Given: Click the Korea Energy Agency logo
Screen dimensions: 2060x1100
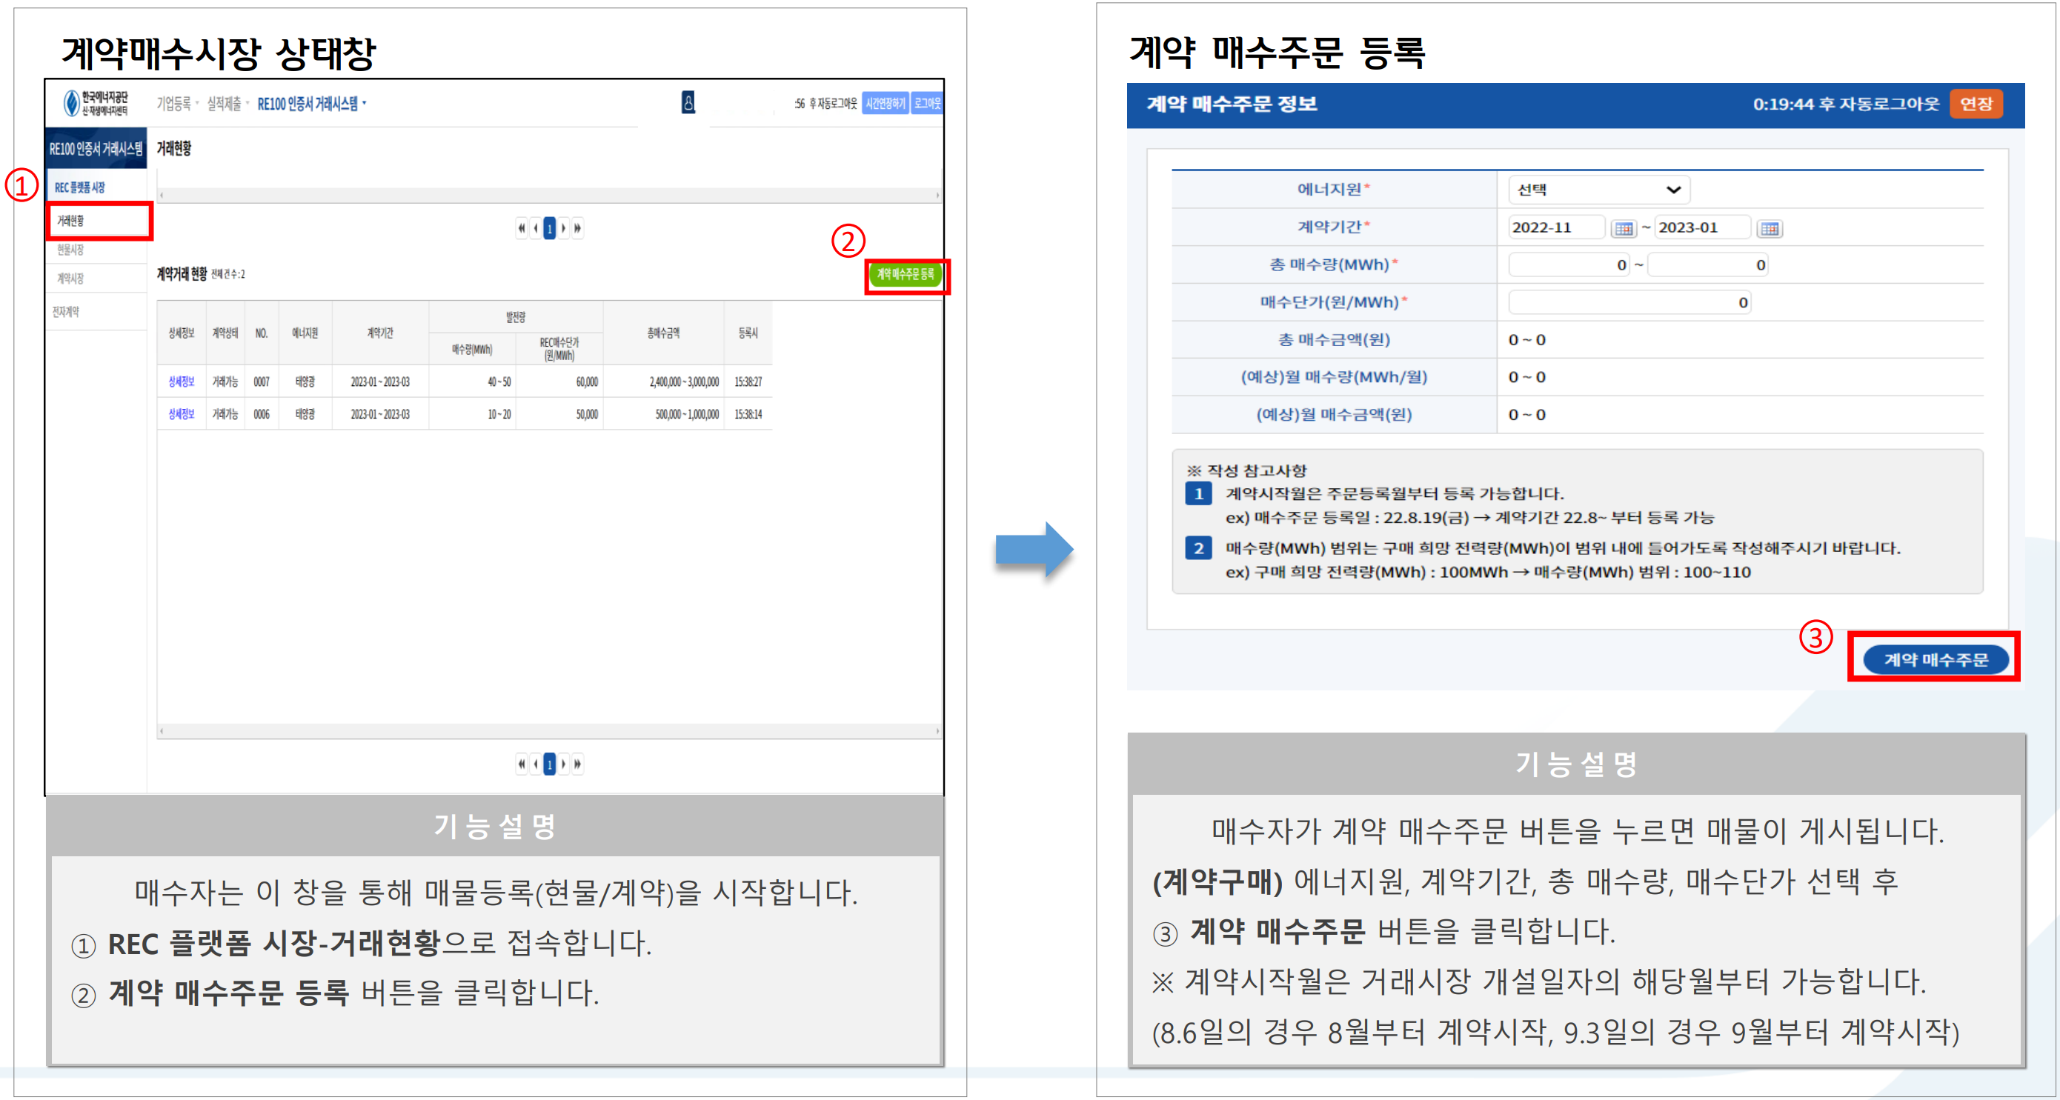Looking at the screenshot, I should [96, 103].
